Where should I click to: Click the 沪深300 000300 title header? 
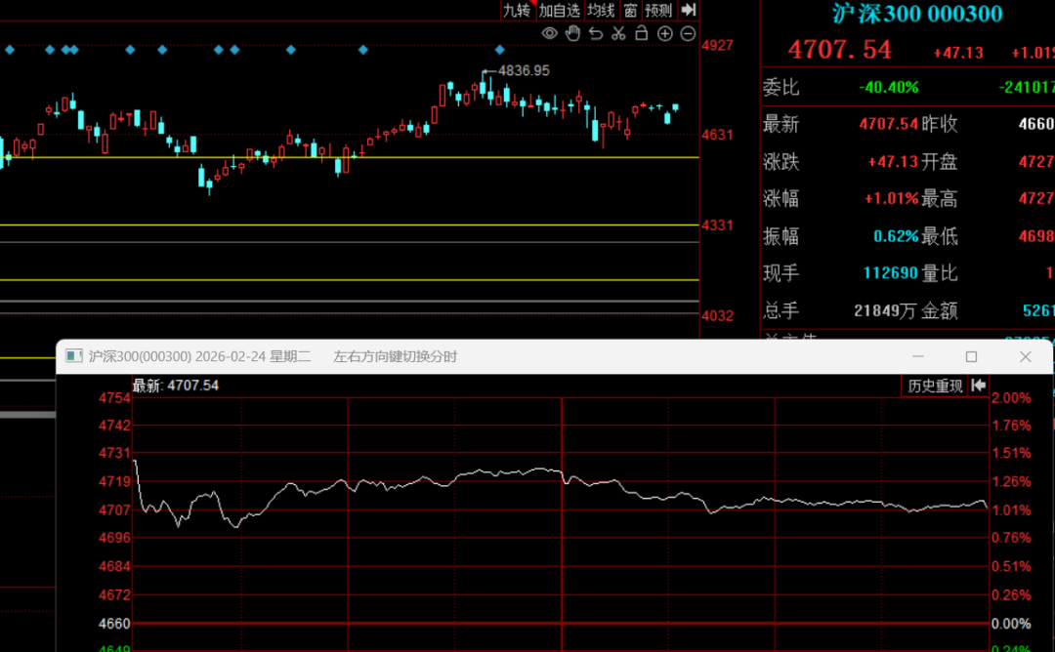[x=917, y=14]
